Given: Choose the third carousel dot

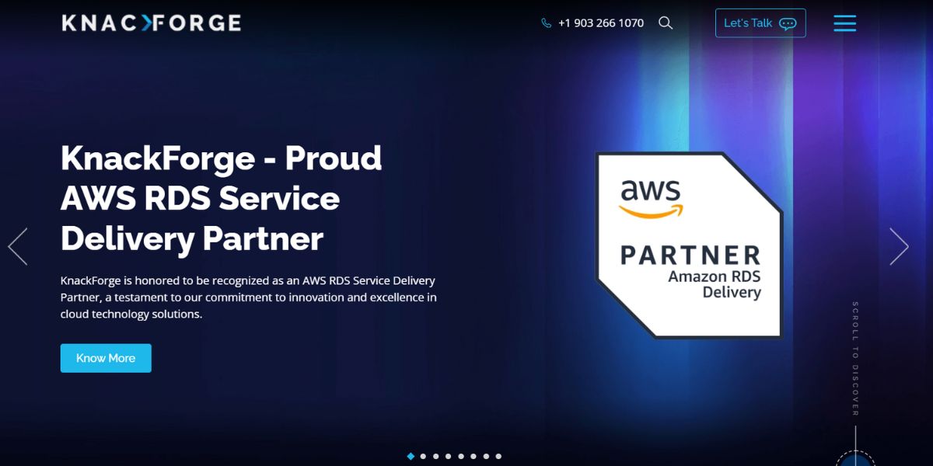Looking at the screenshot, I should pos(435,457).
